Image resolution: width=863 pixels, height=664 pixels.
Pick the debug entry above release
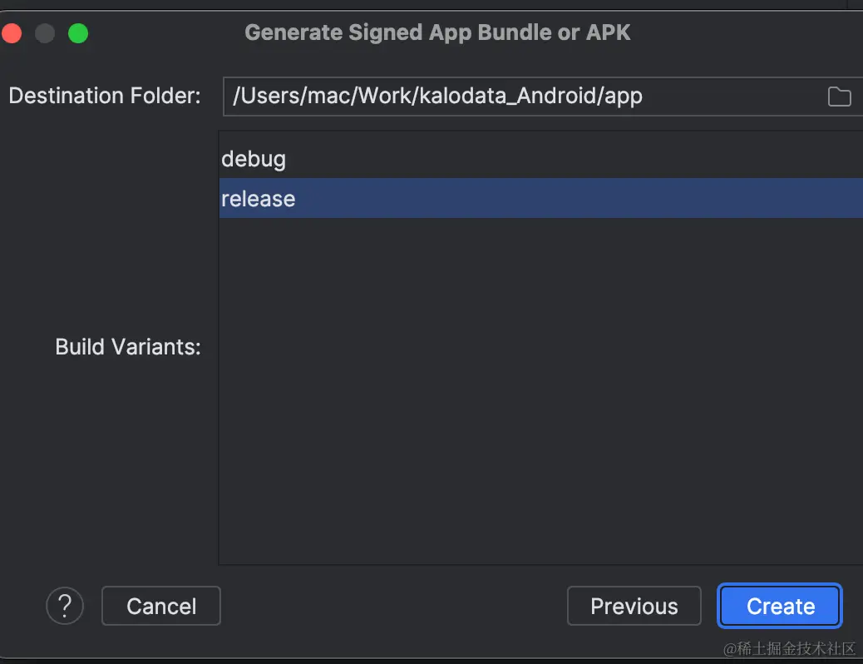[540, 159]
